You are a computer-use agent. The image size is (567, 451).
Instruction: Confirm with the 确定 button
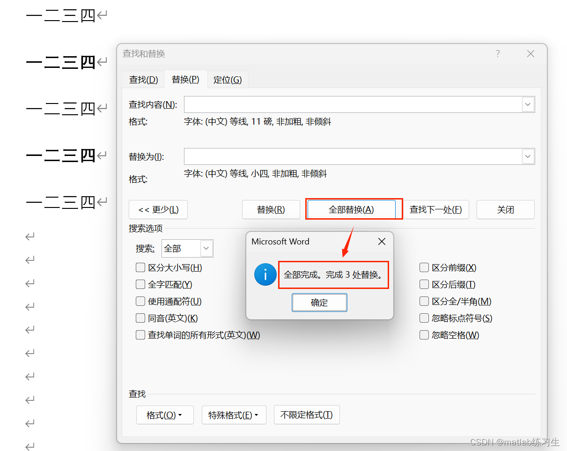click(319, 303)
